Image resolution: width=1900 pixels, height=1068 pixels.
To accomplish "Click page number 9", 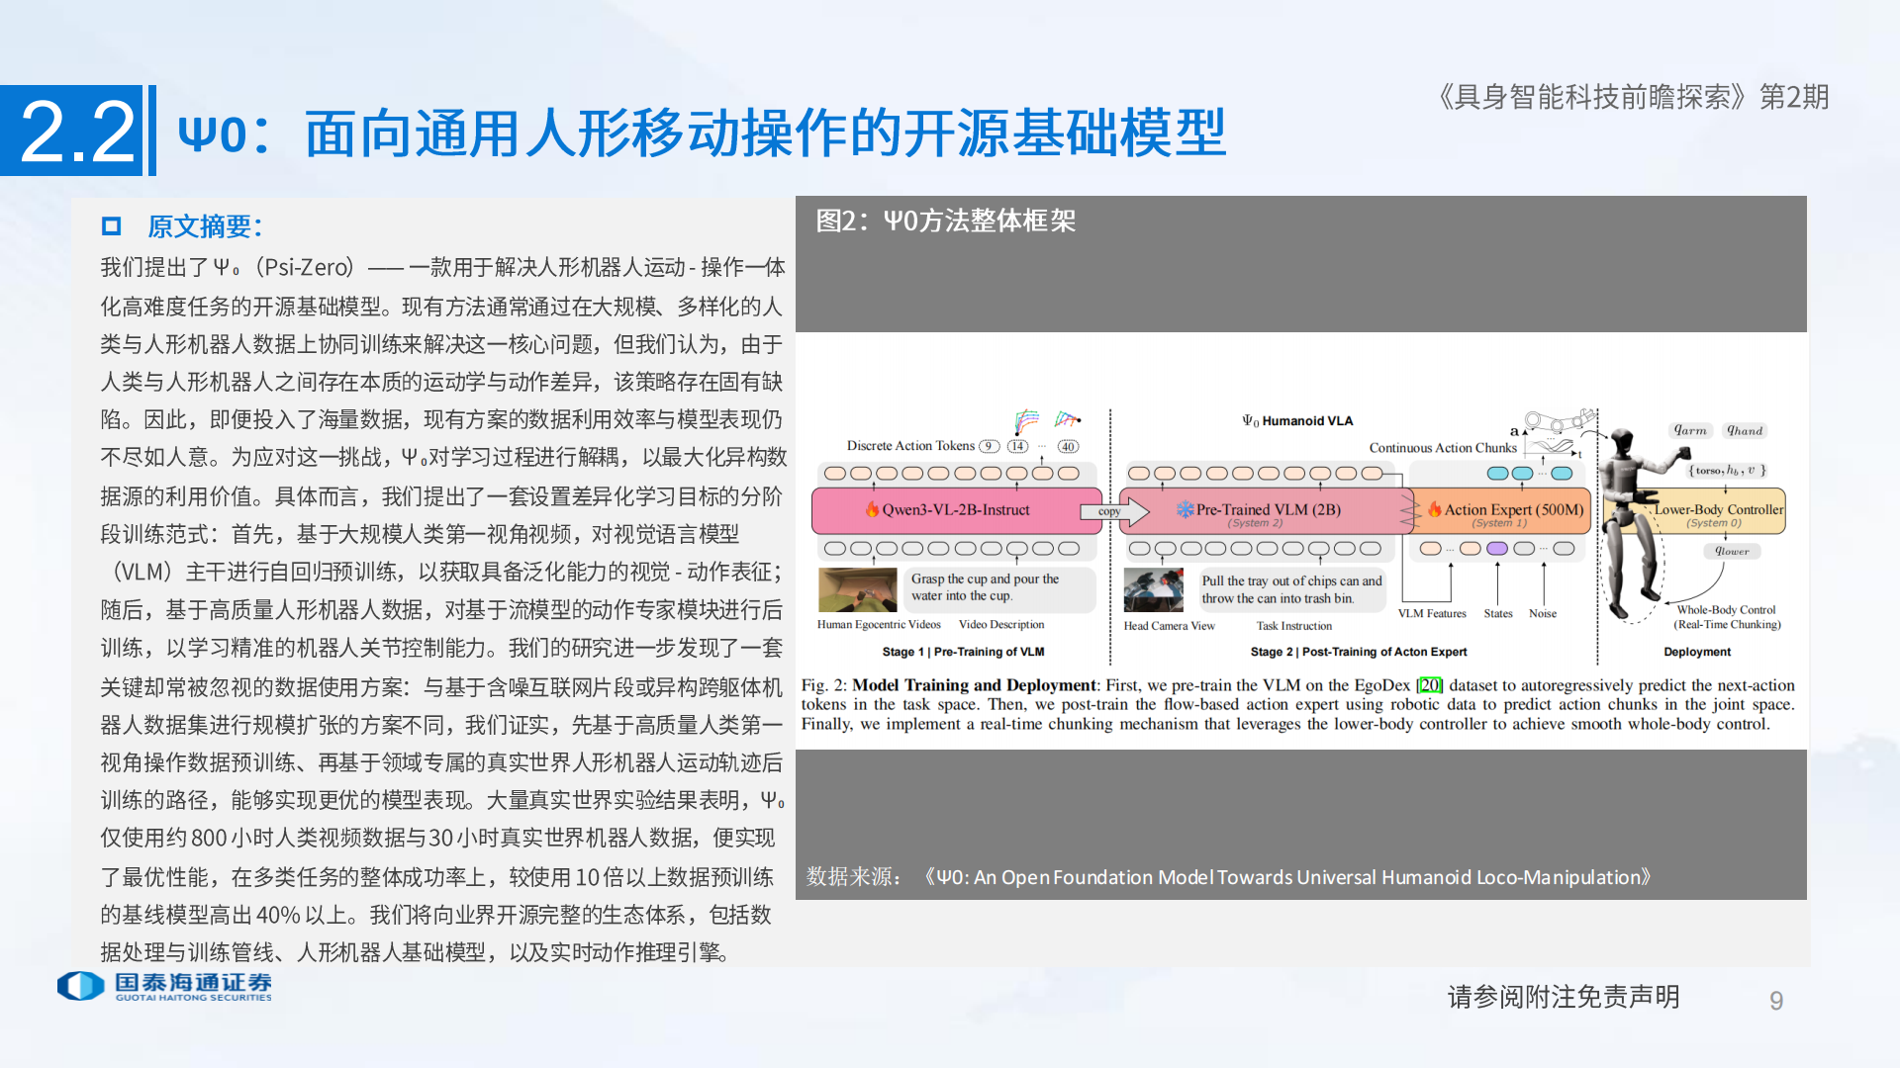I will click(1776, 1001).
